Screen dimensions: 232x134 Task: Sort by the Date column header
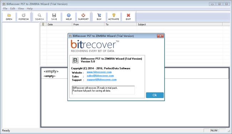point(59,24)
